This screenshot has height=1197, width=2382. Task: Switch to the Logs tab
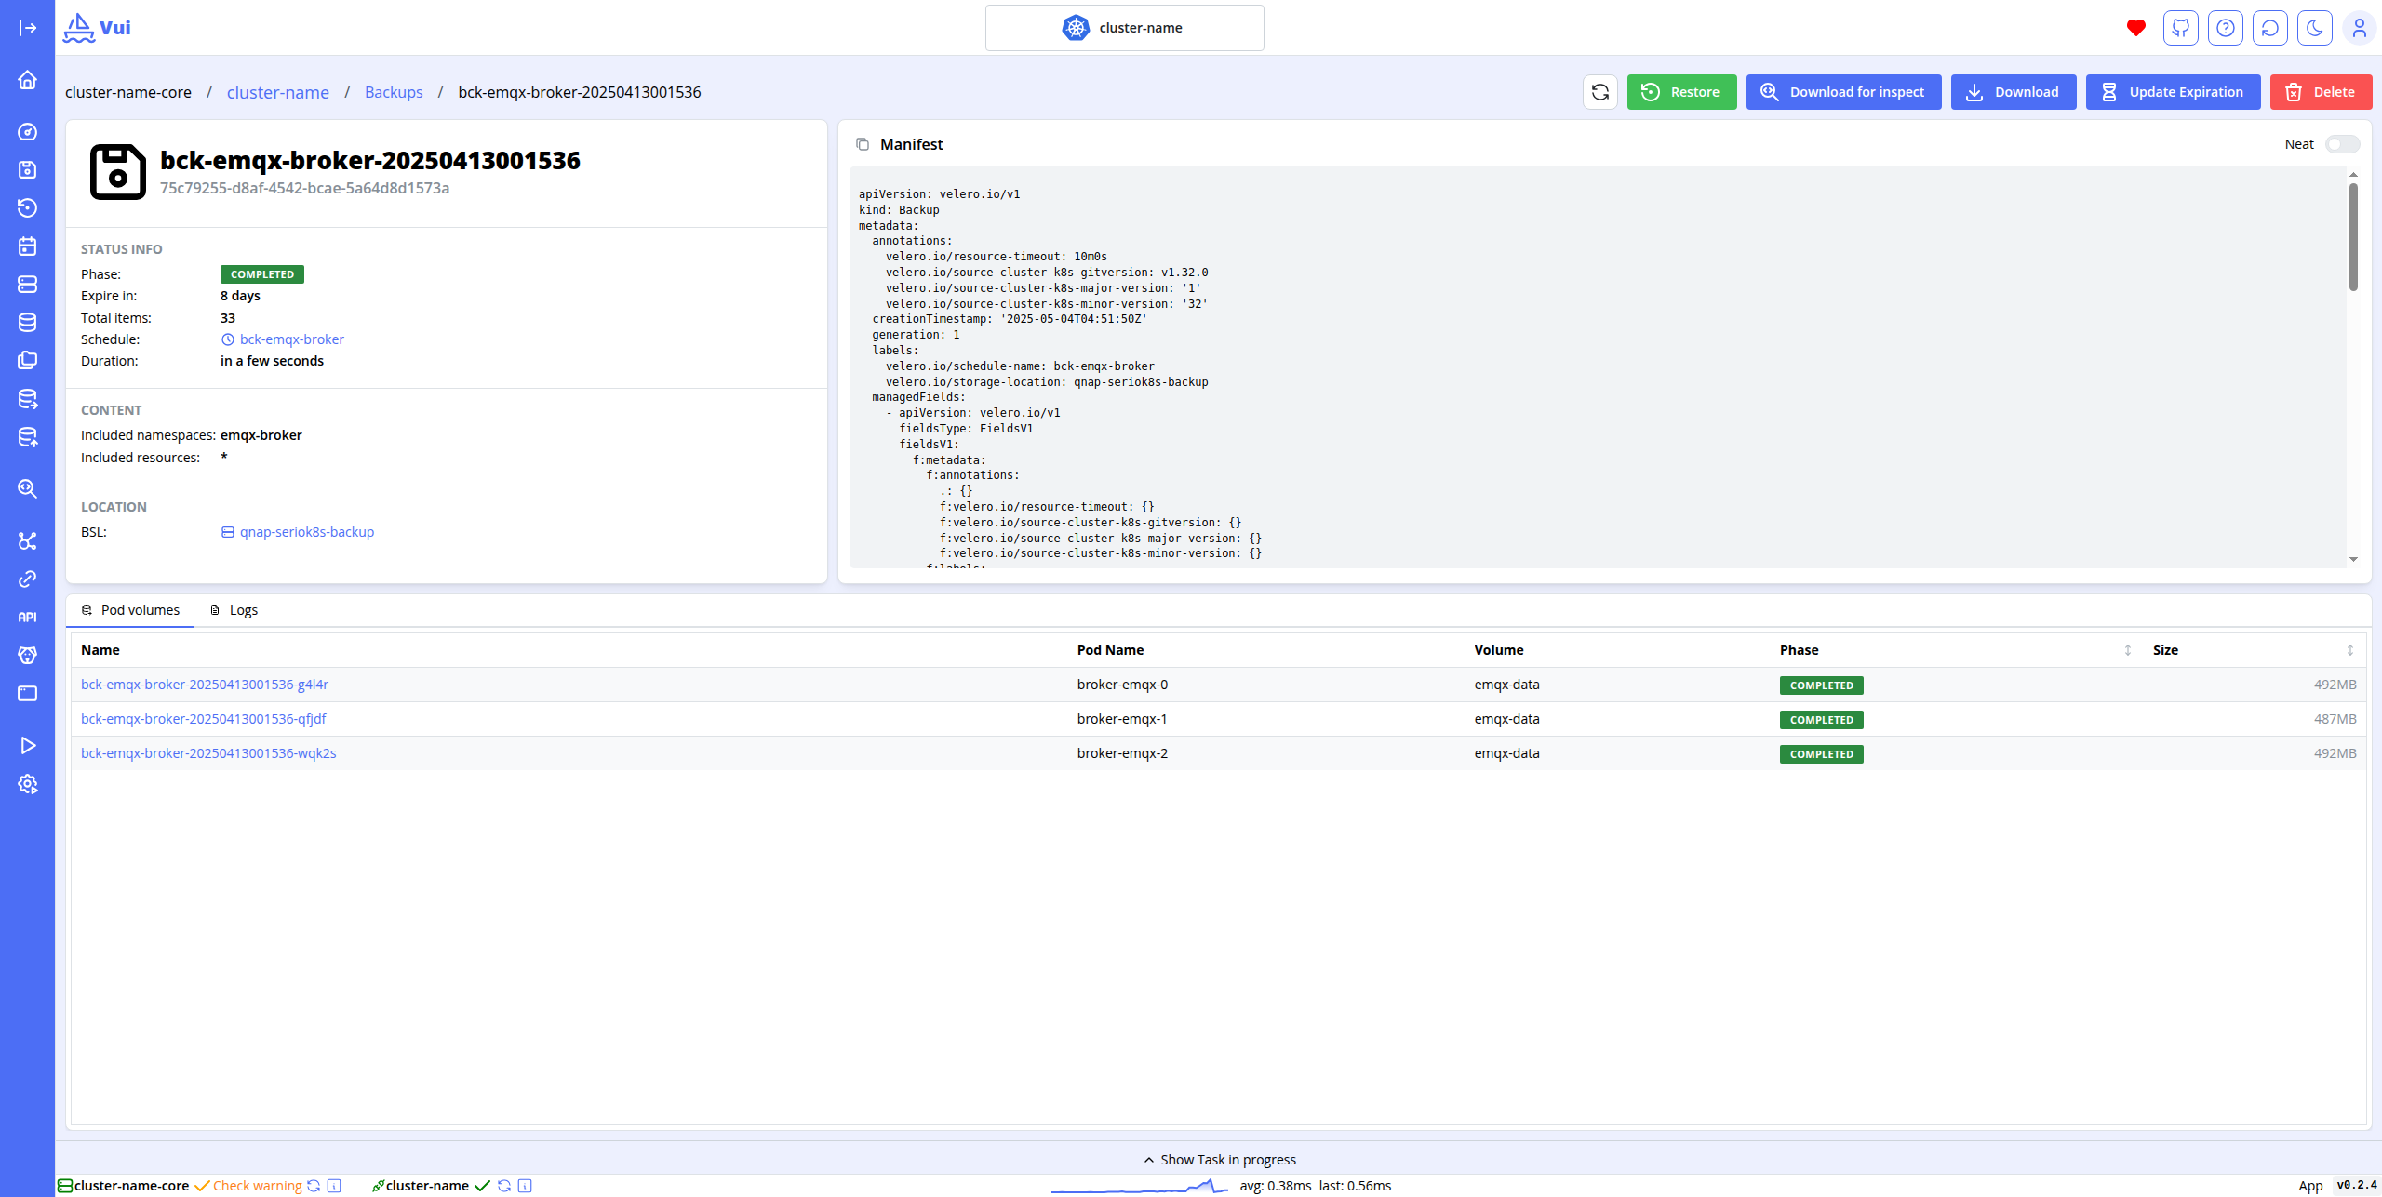[x=234, y=610]
